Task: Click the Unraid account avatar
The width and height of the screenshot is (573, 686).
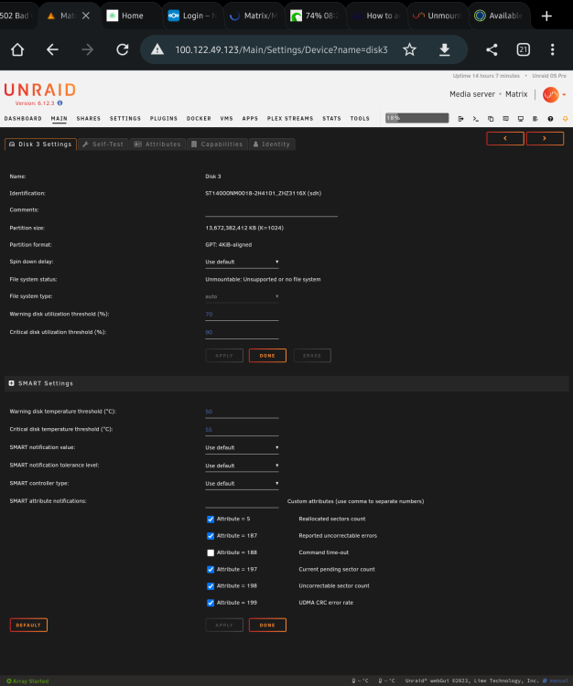Action: point(551,94)
